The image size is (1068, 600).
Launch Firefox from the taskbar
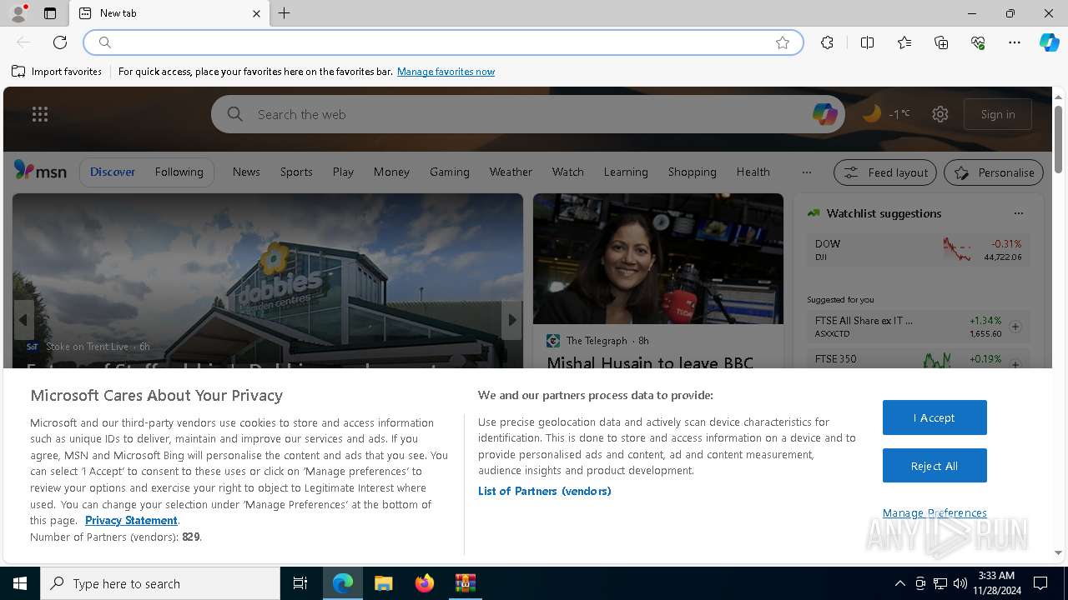[x=425, y=583]
